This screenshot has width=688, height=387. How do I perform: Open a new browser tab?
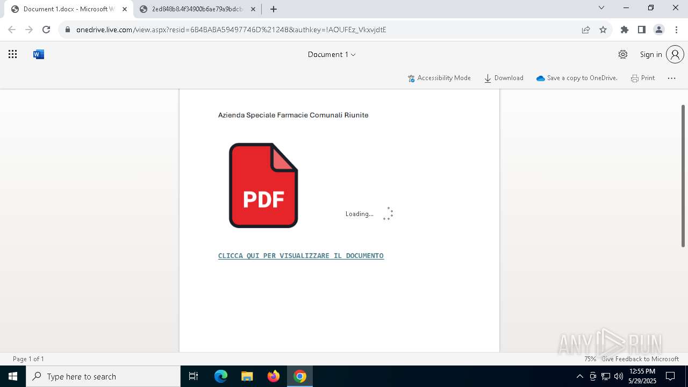click(x=274, y=9)
